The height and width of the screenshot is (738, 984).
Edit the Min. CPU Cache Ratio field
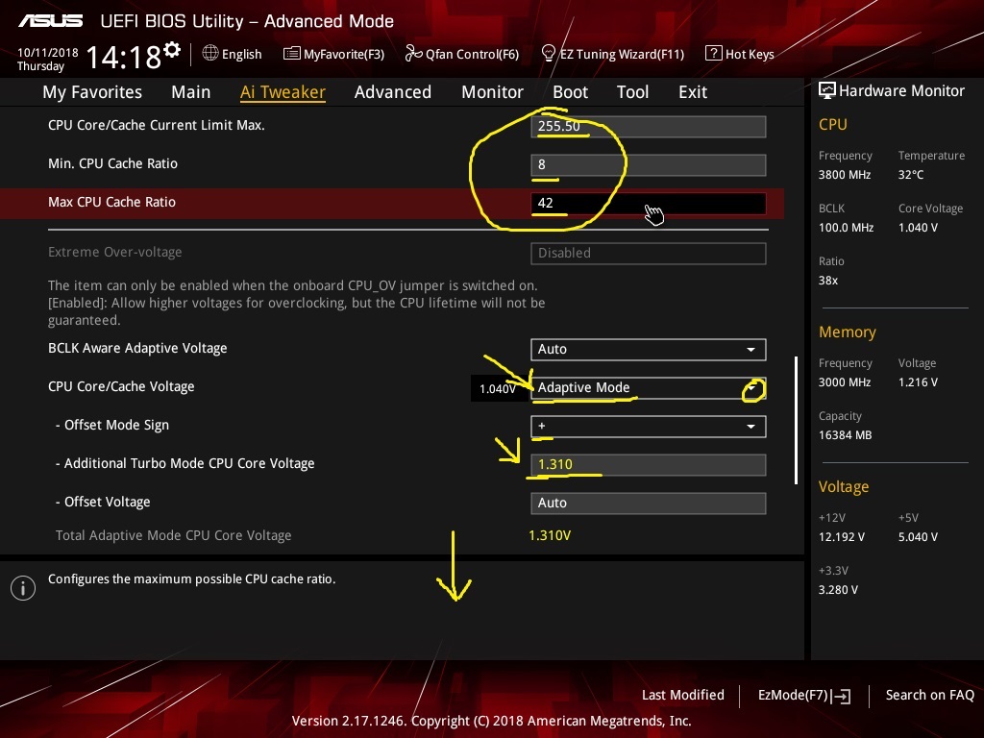(x=649, y=165)
